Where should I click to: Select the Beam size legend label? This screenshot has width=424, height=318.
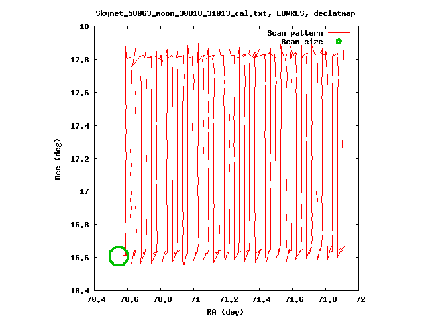point(302,42)
